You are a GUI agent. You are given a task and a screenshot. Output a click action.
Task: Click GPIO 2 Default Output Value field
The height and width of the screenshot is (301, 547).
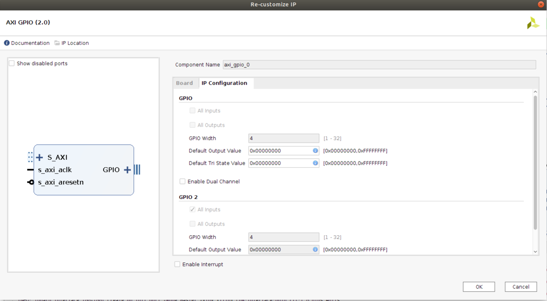[x=284, y=249]
